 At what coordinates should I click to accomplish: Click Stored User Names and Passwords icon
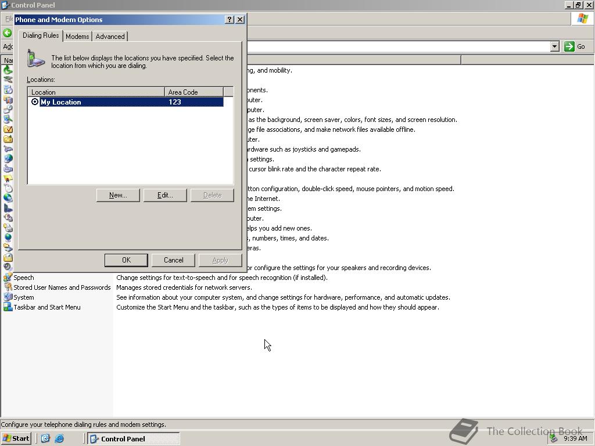tap(8, 287)
